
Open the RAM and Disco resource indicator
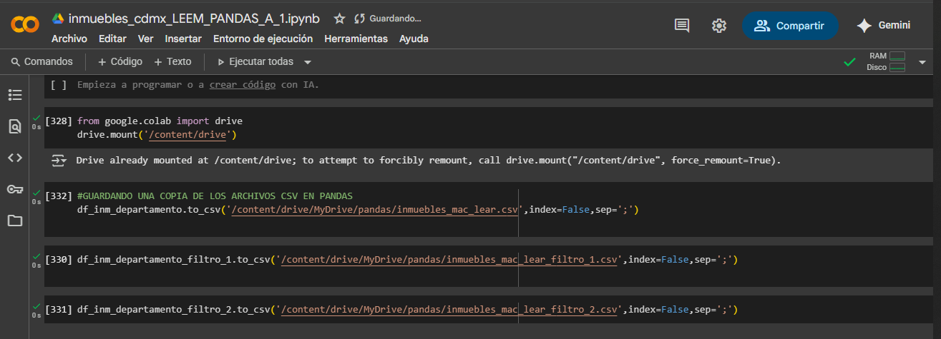(x=886, y=62)
